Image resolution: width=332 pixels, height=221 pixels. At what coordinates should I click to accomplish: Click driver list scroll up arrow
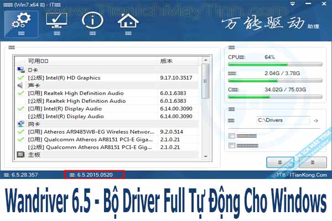[x=205, y=60]
